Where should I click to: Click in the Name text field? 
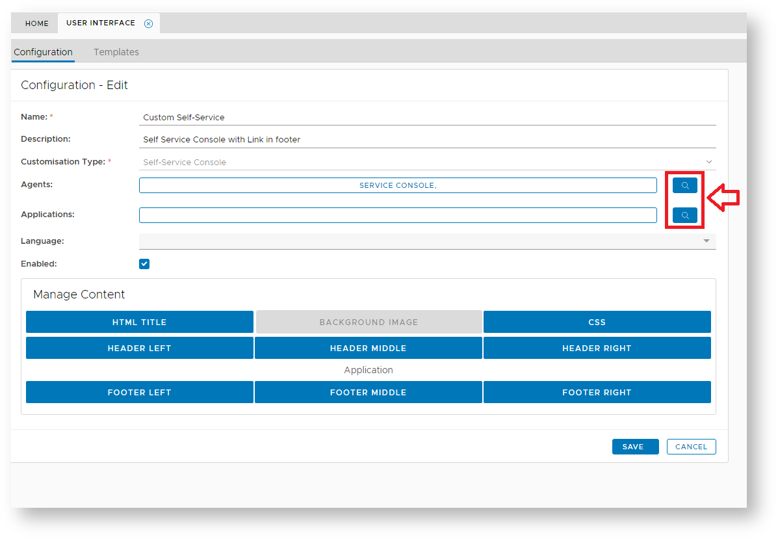point(427,118)
